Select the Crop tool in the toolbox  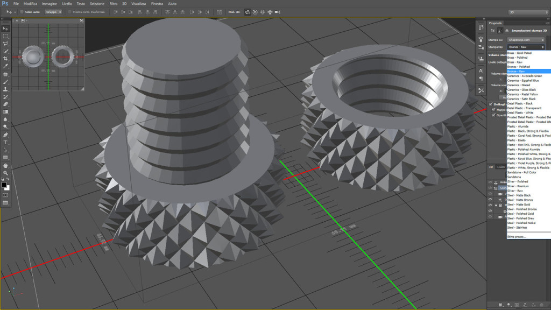[5, 59]
